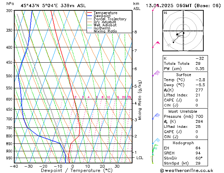Viewport: 224px width, 173px height.
Task: Click the black triangle storm-motion marker in hodograph
Action: pos(177,34)
